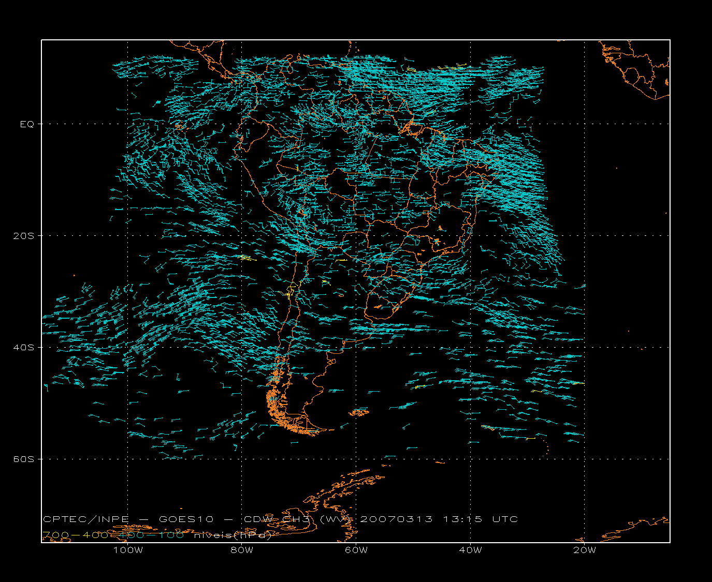Click the yellow 700-400 level legend
The height and width of the screenshot is (582, 712).
tap(76, 535)
